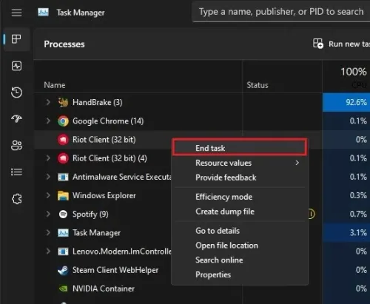The width and height of the screenshot is (370, 304).
Task: Expand the HandBrake (3) process group
Action: 48,102
